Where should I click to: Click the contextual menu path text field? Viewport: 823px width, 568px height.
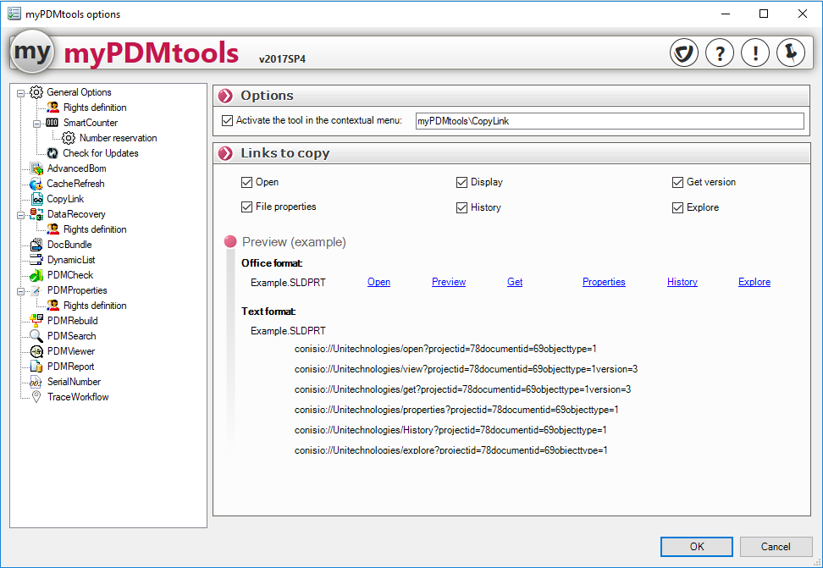[608, 121]
